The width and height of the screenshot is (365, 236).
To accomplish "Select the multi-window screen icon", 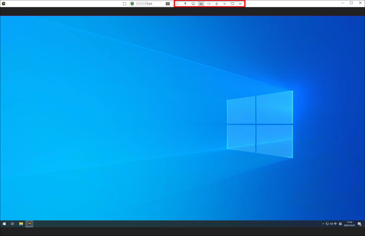I will pyautogui.click(x=233, y=3).
